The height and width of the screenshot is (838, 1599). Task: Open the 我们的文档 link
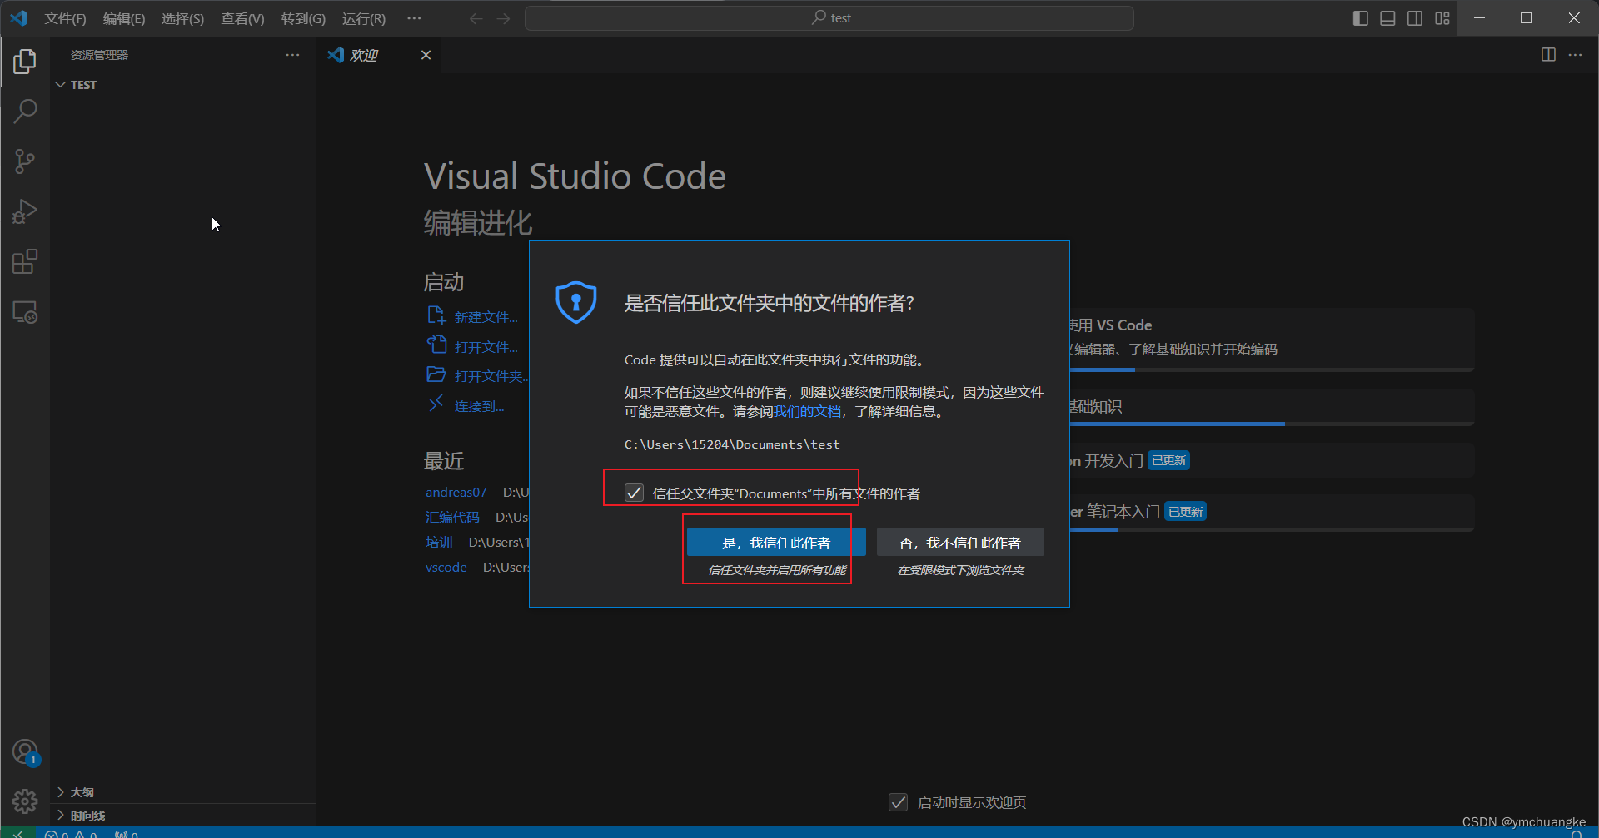[807, 412]
